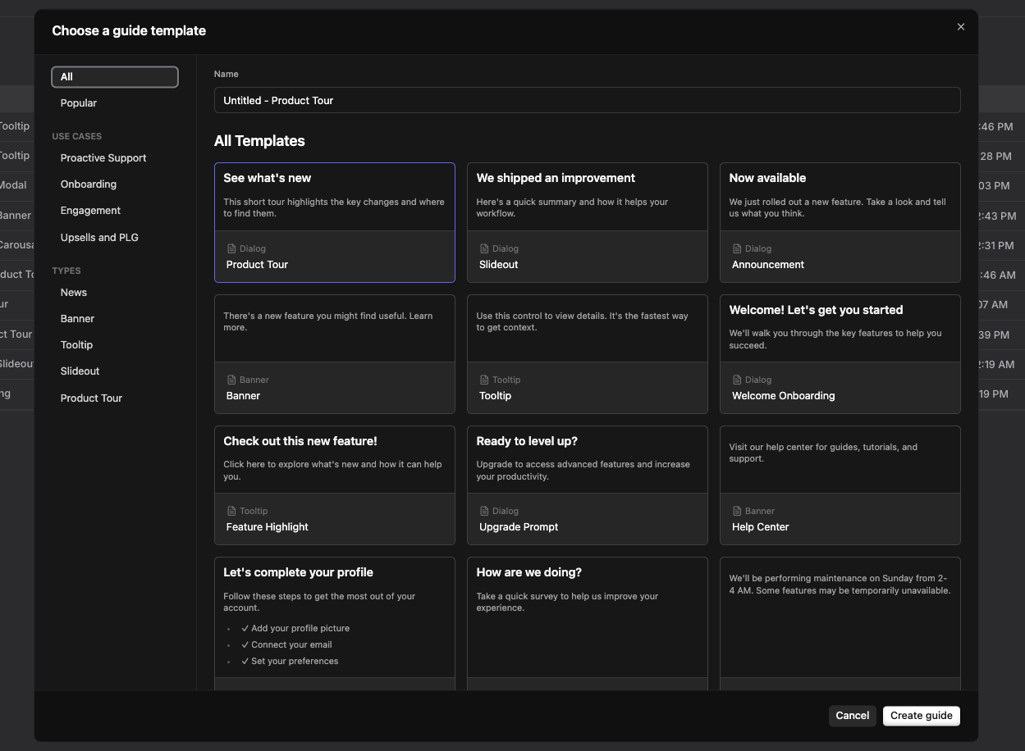The height and width of the screenshot is (751, 1025).
Task: Filter by Onboarding use case
Action: pyautogui.click(x=89, y=184)
